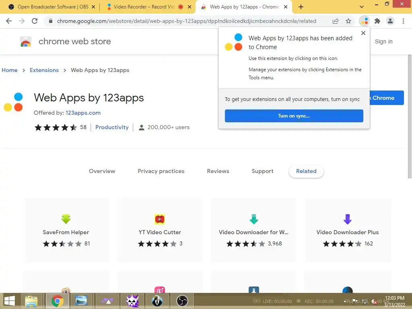The width and height of the screenshot is (412, 309).
Task: Click the YT Video Cutter icon
Action: (x=160, y=219)
